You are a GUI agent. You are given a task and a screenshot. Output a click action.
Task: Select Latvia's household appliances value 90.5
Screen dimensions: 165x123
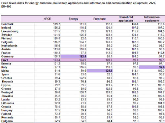136,100
